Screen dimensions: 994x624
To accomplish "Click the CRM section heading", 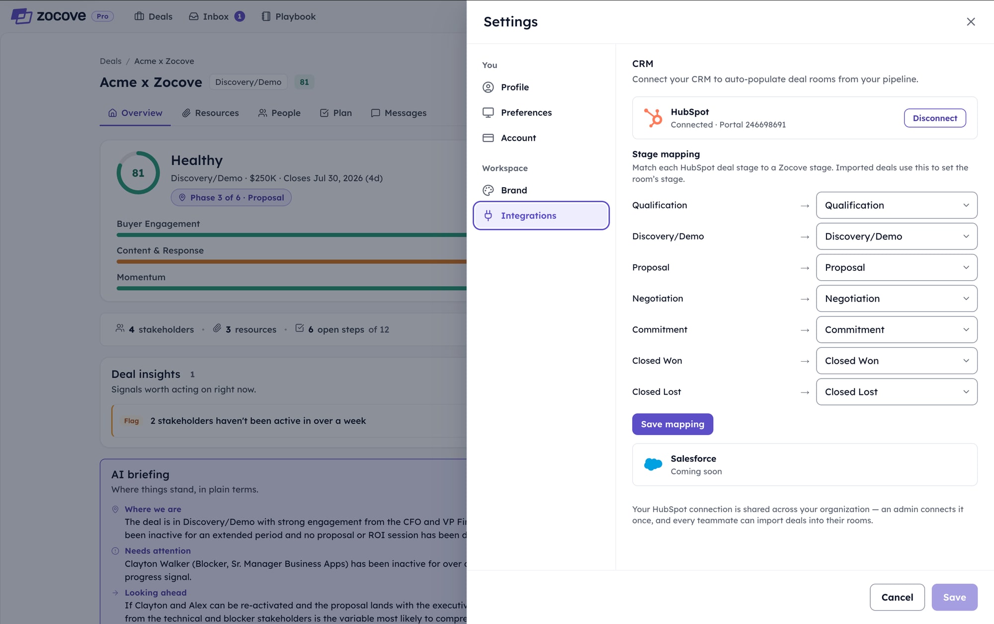I will [643, 64].
